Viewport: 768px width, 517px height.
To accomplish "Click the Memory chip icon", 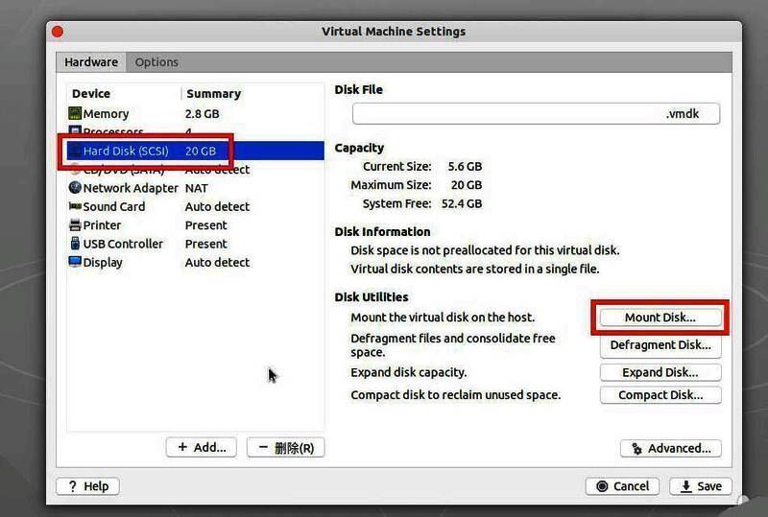I will click(75, 113).
